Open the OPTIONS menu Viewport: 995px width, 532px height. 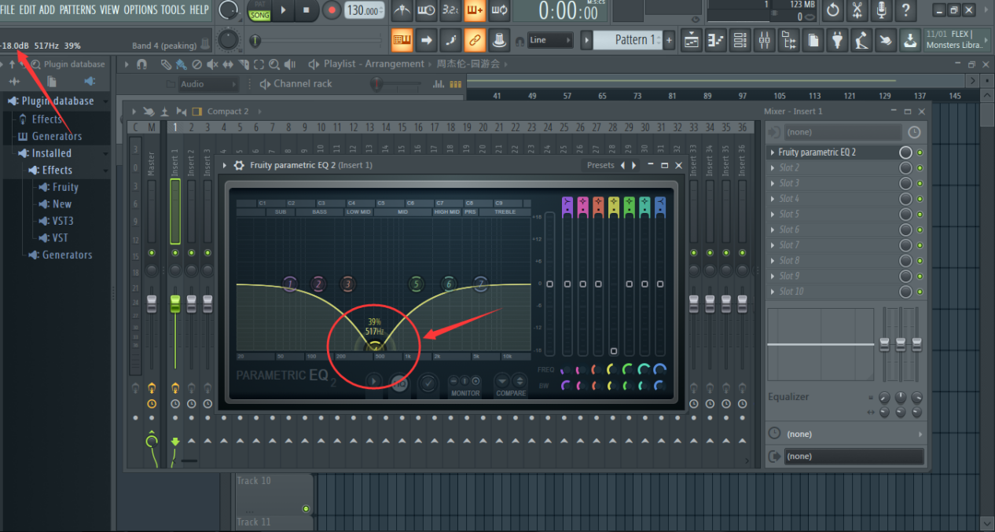click(x=140, y=9)
